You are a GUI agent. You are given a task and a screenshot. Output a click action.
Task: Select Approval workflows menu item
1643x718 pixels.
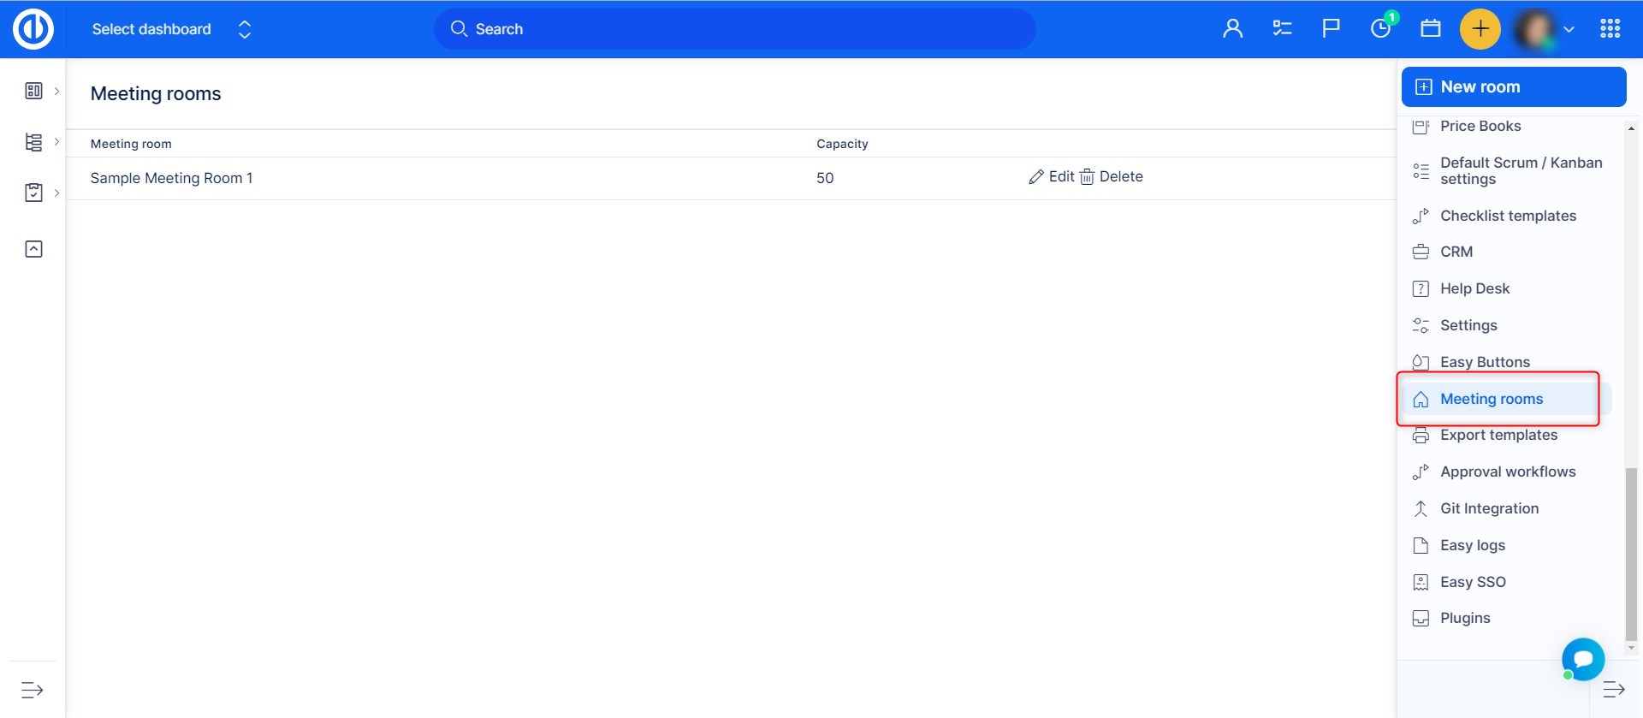point(1507,472)
